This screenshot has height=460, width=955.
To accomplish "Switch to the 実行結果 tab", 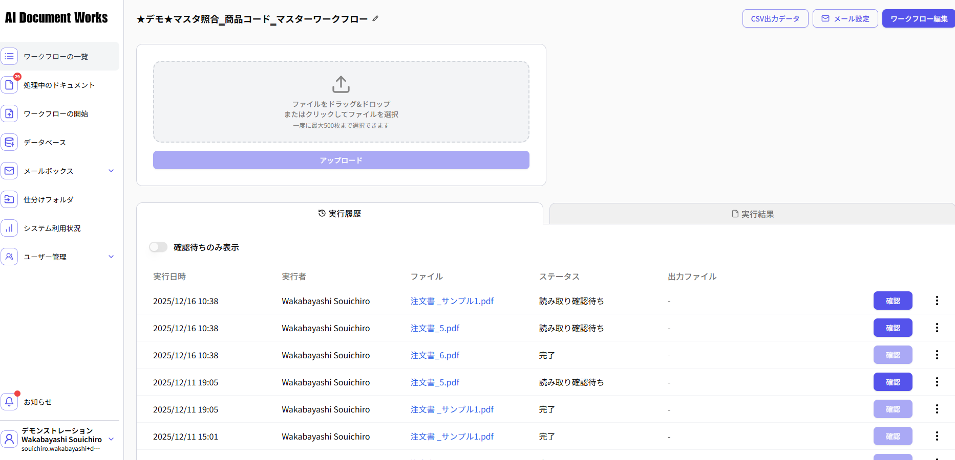I will 753,214.
